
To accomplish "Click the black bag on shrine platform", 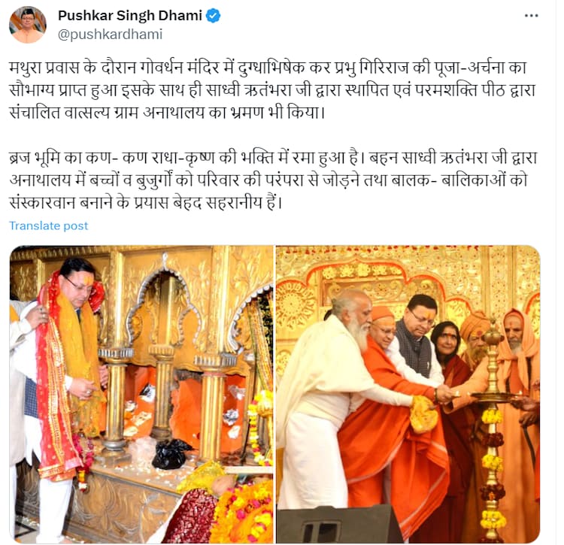I will click(x=170, y=454).
